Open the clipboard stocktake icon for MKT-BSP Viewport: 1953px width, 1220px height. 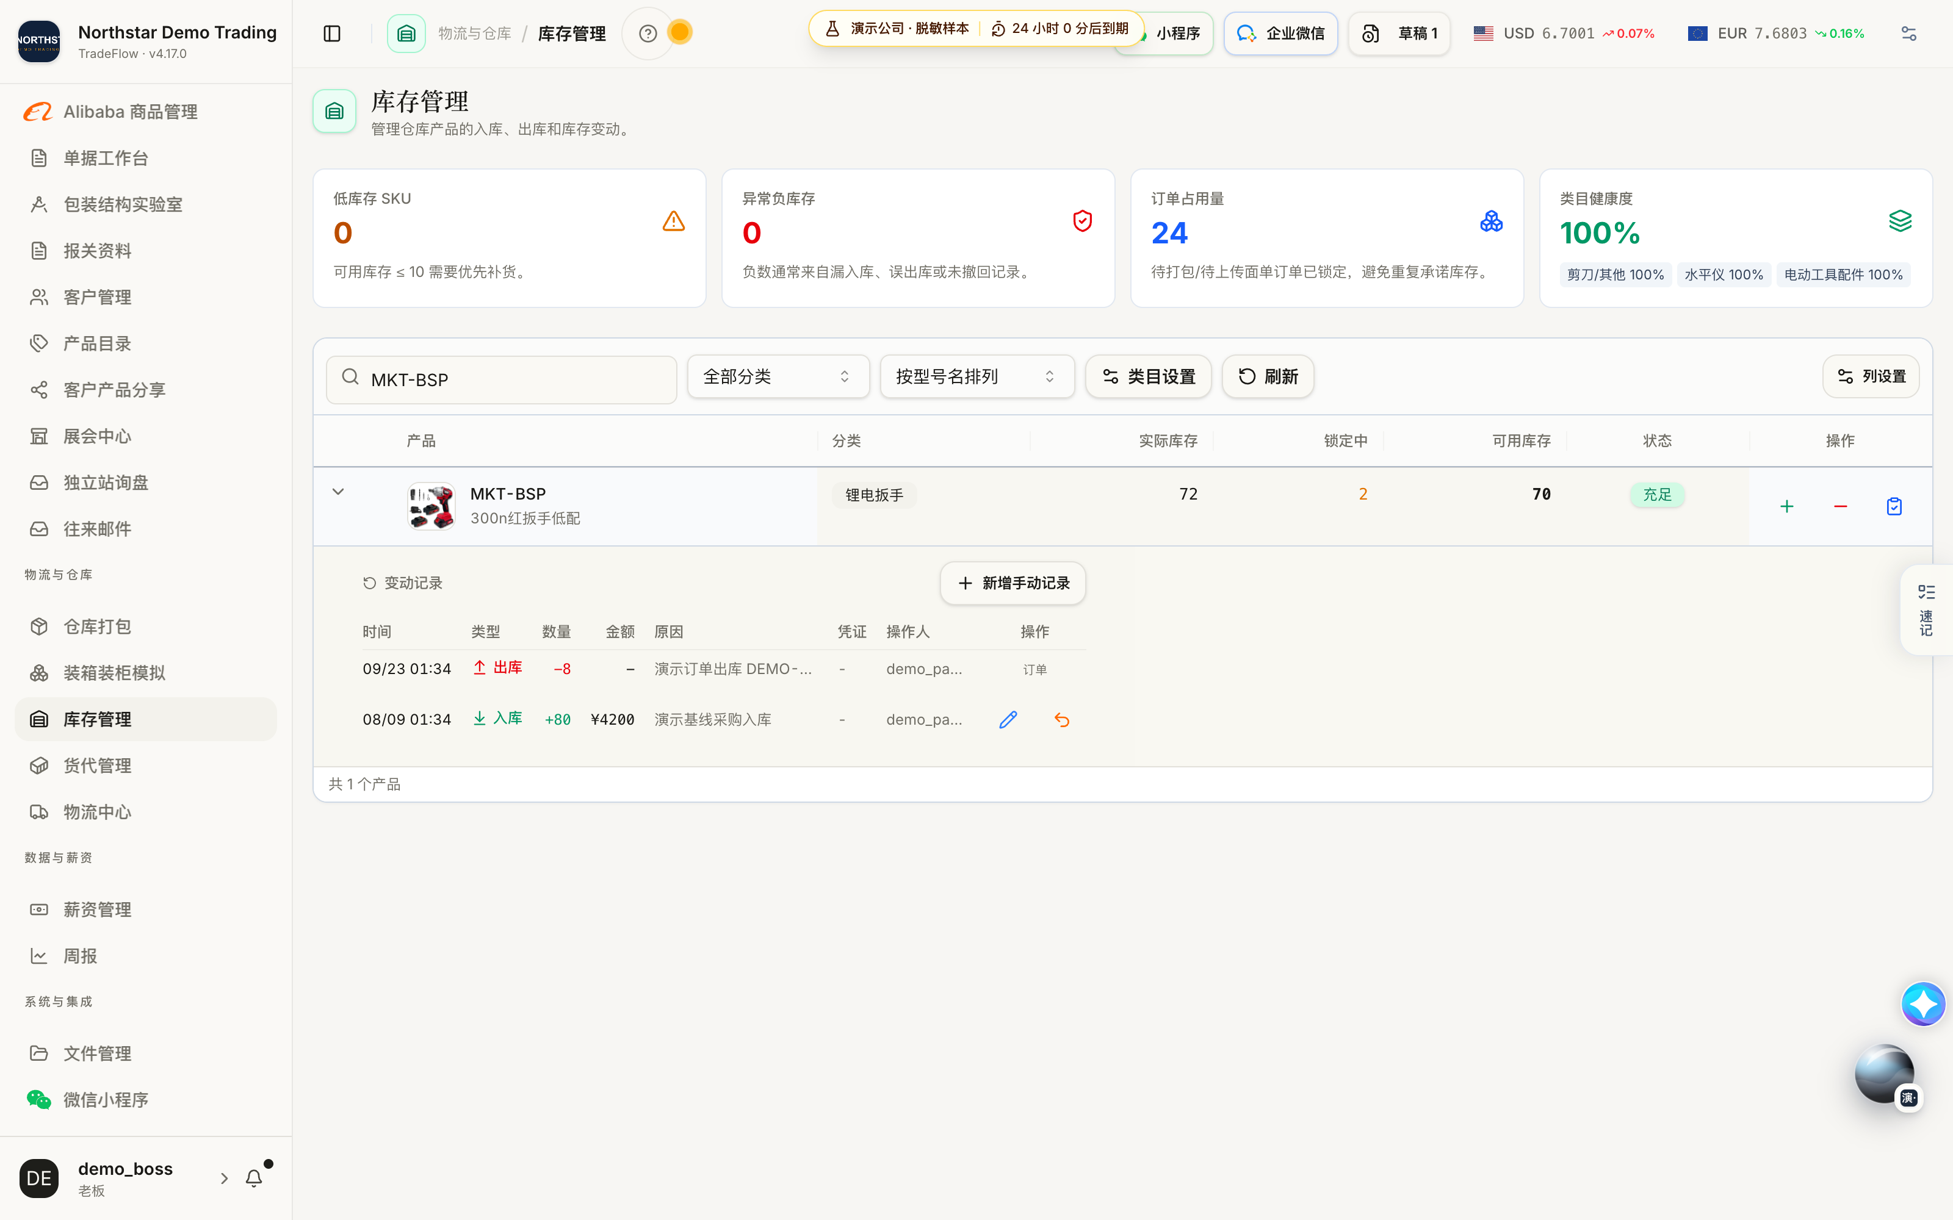(1894, 507)
